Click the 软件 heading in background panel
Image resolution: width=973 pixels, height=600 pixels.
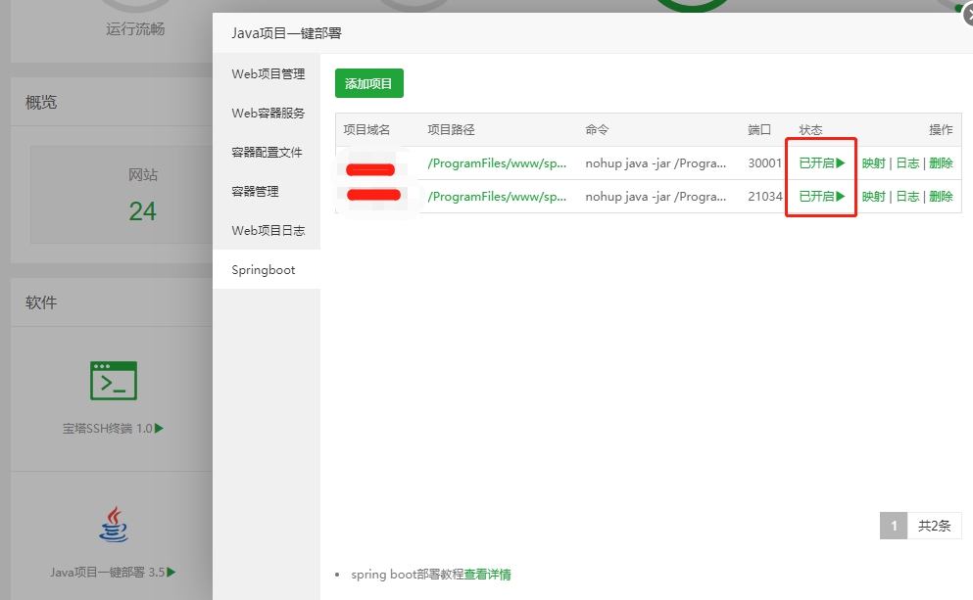pos(41,302)
